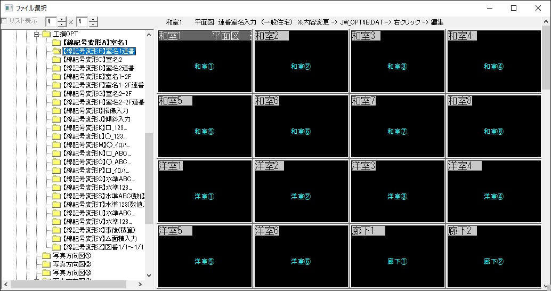Click the 工損OPT folder icon
This screenshot has width=551, height=291.
click(x=46, y=34)
